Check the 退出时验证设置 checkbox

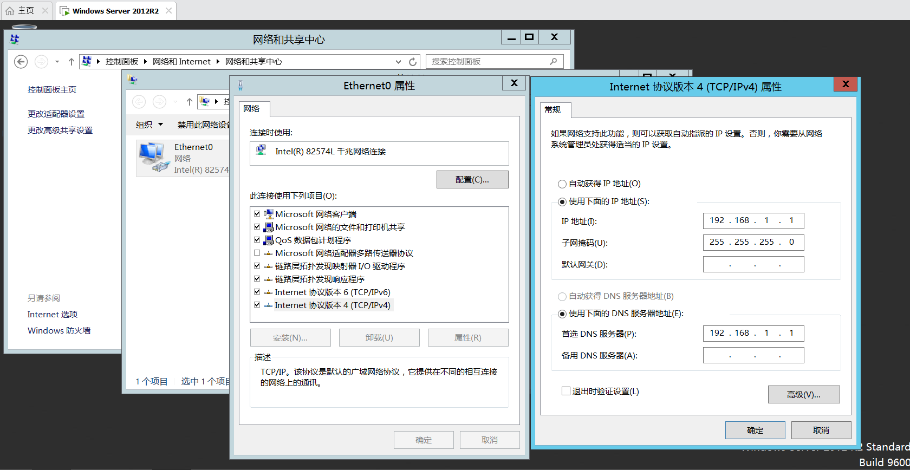click(566, 391)
